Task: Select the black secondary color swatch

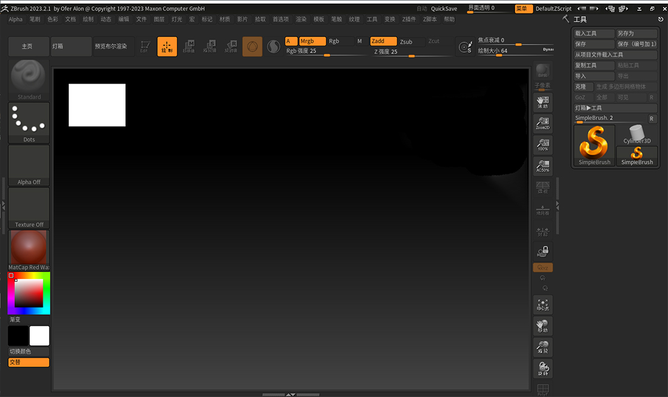Action: pos(19,336)
